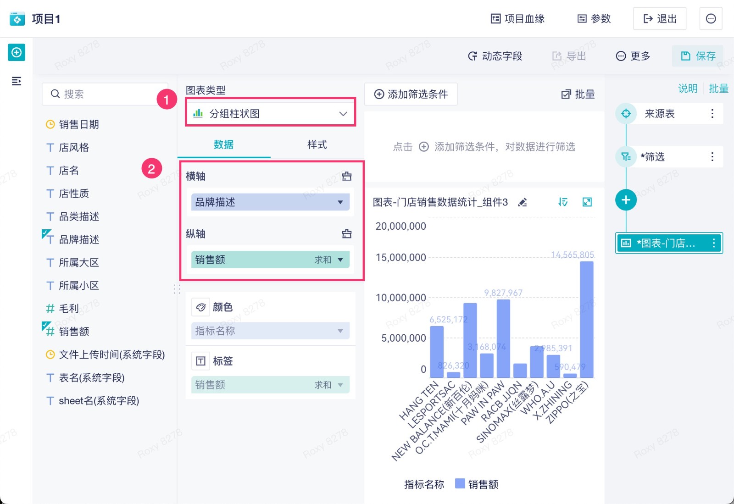
Task: Click the green add-plus sidebar icon
Action: point(17,52)
